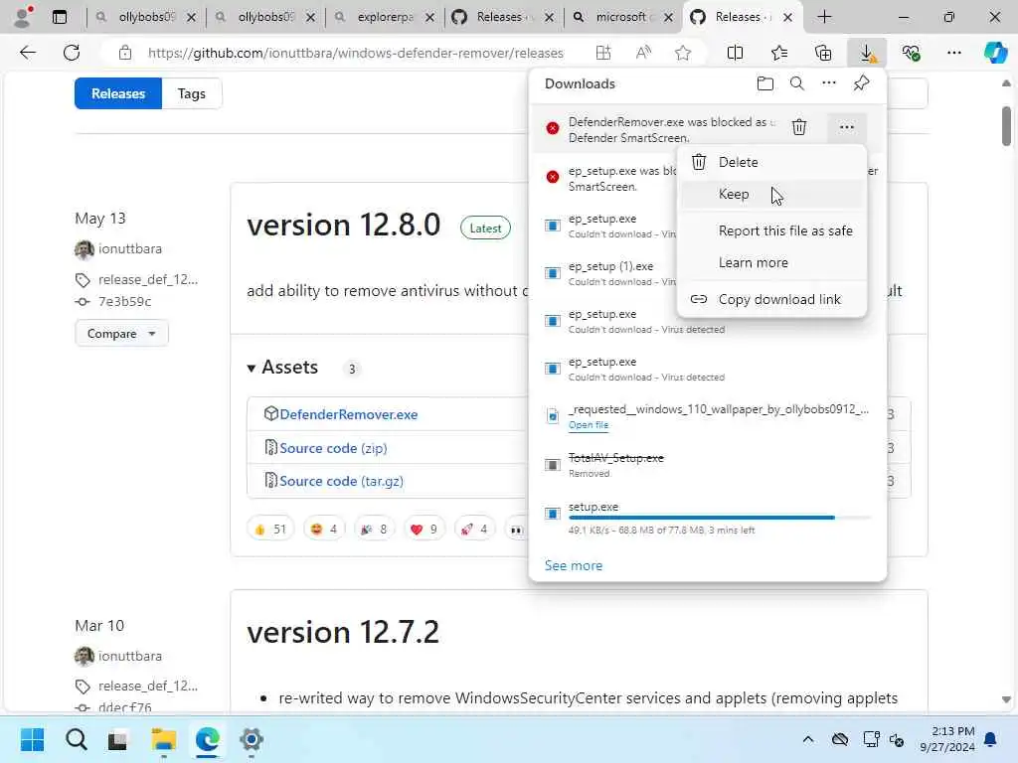Delete DefenderRemover.exe with trash icon
Viewport: 1018px width, 763px height.
tap(799, 127)
